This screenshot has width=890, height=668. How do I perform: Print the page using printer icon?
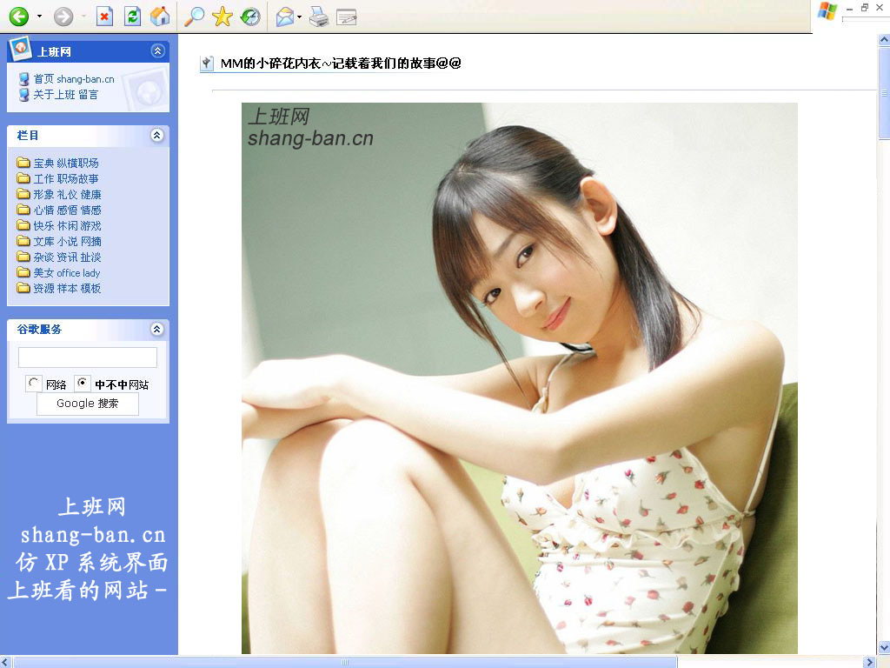(319, 17)
